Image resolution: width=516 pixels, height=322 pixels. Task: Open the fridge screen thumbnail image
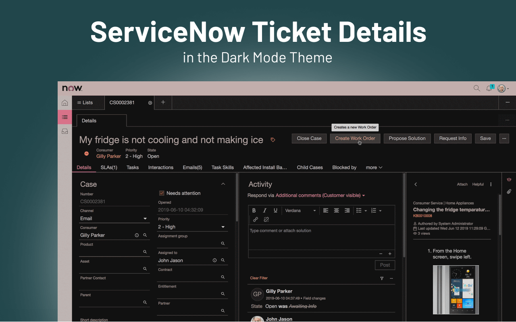point(456,290)
